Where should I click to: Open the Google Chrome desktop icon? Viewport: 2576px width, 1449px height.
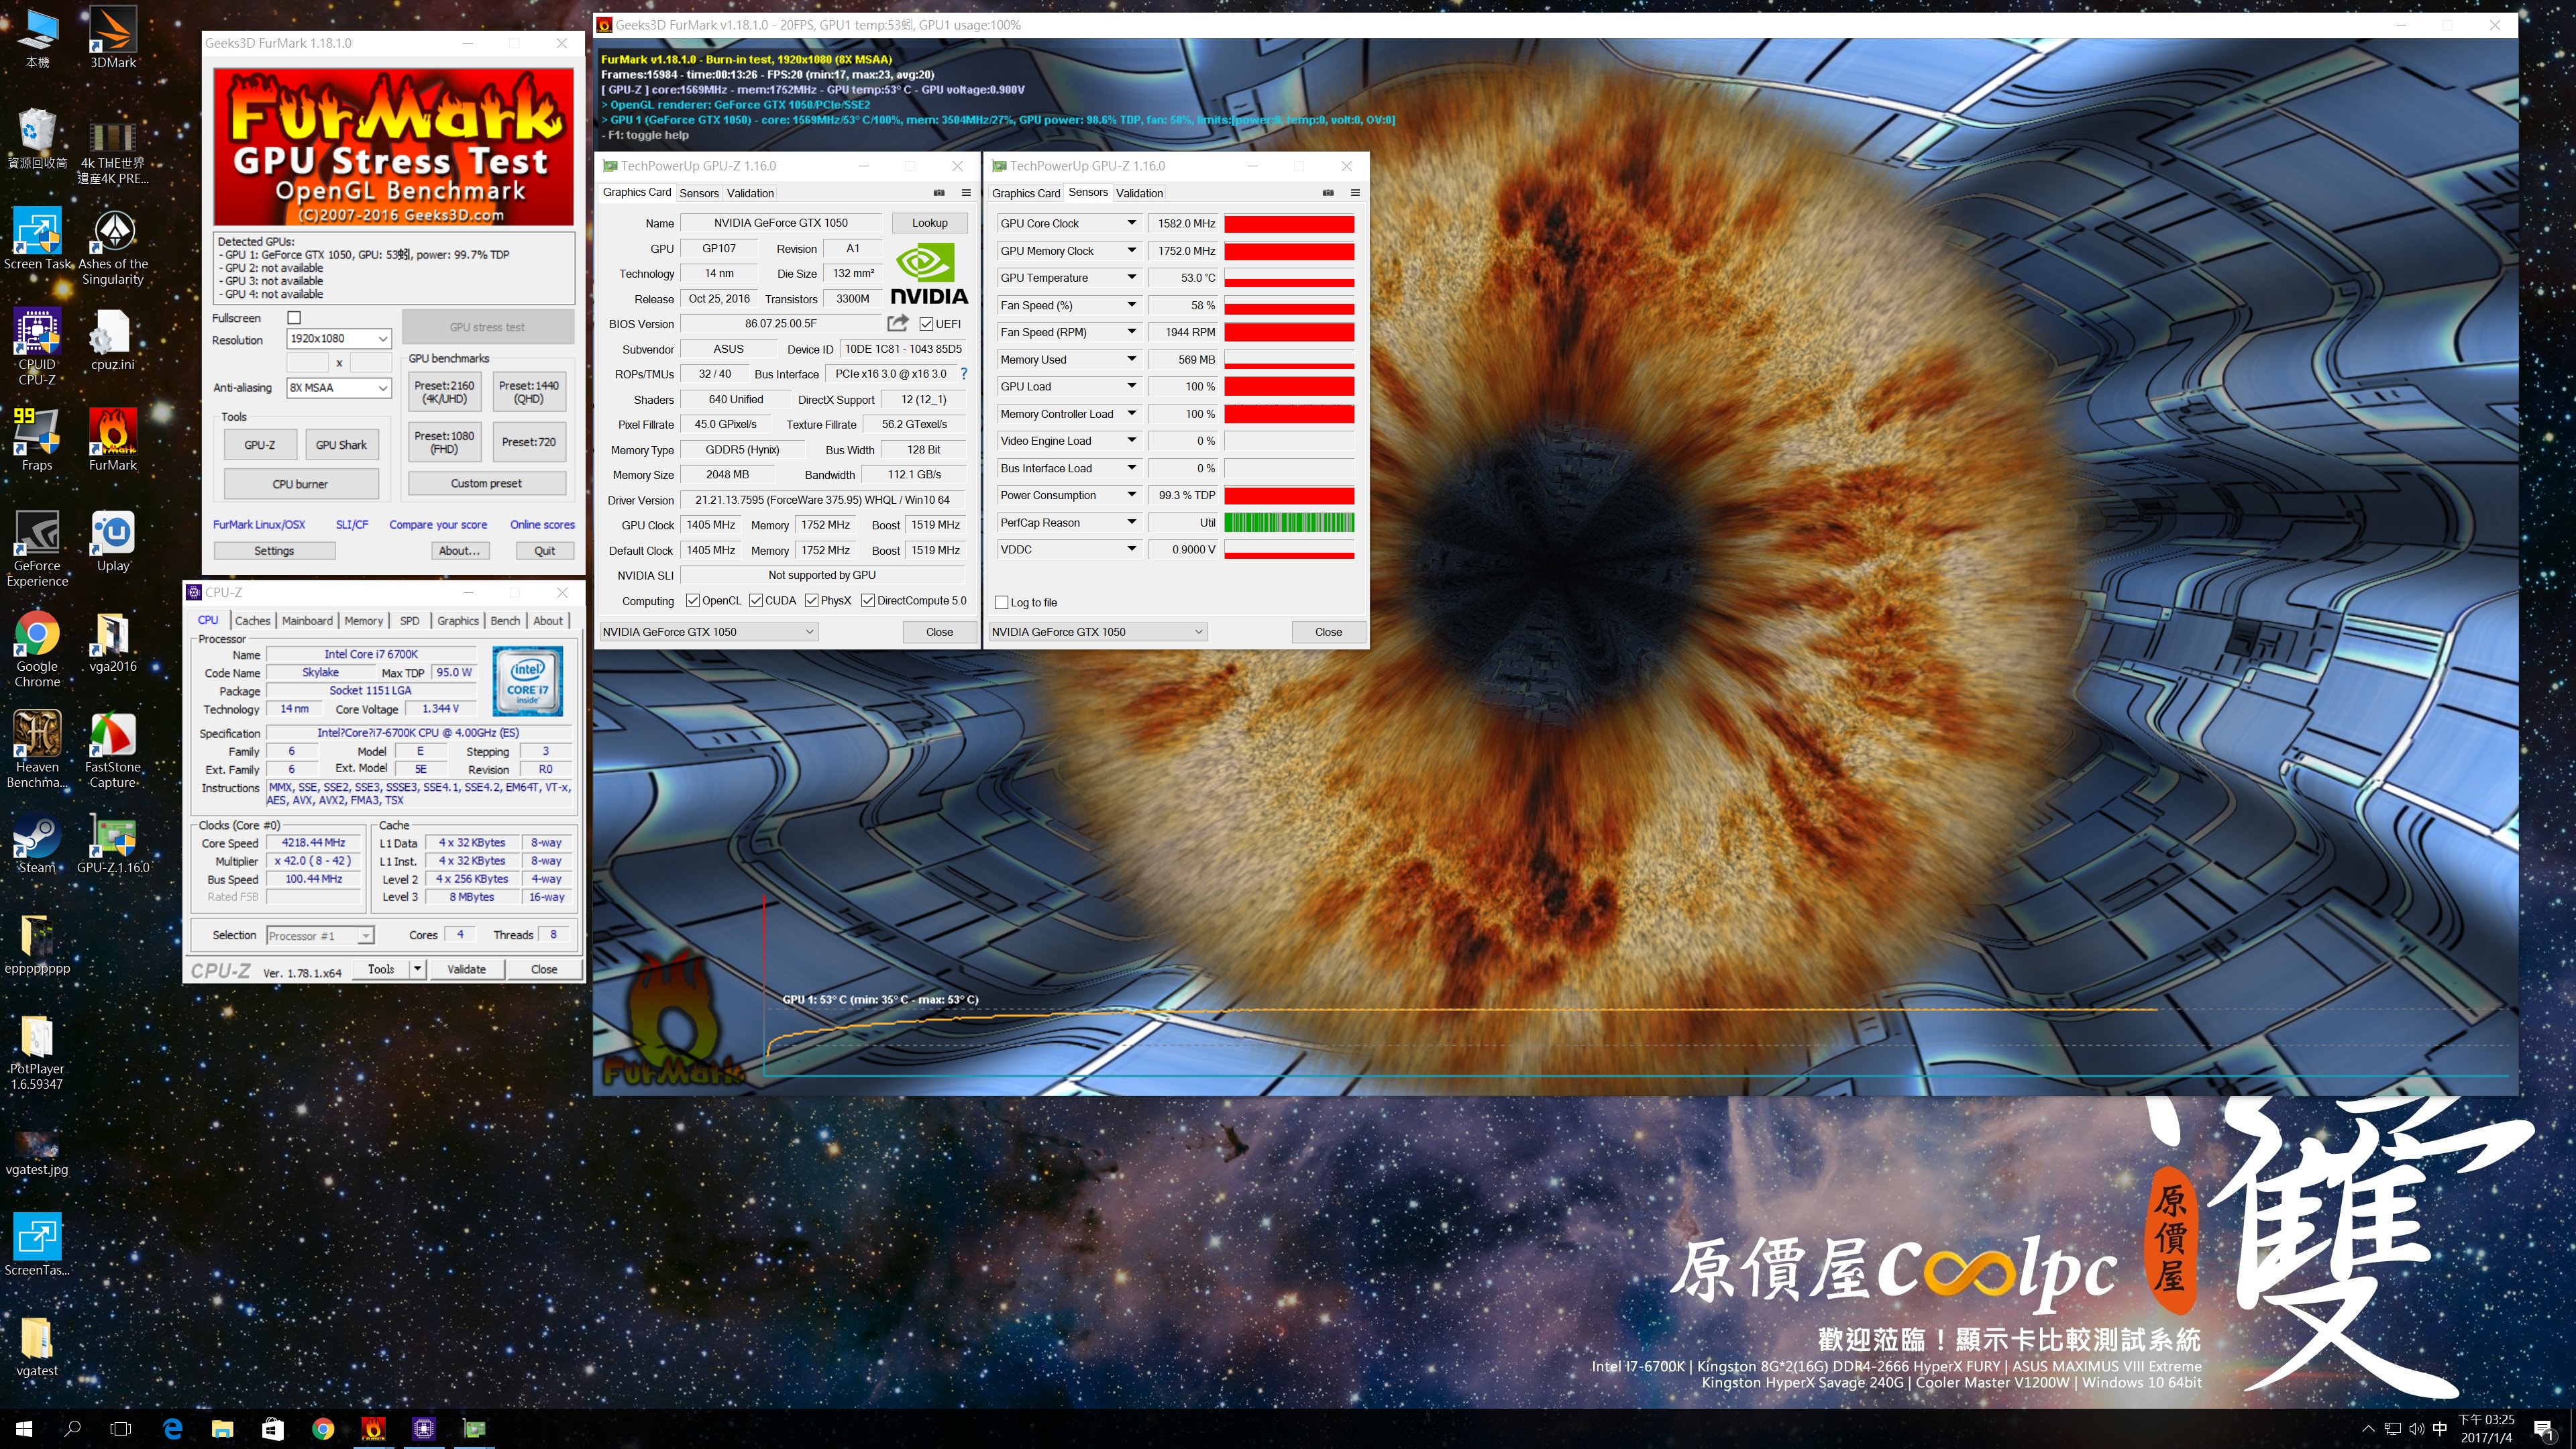(x=37, y=649)
